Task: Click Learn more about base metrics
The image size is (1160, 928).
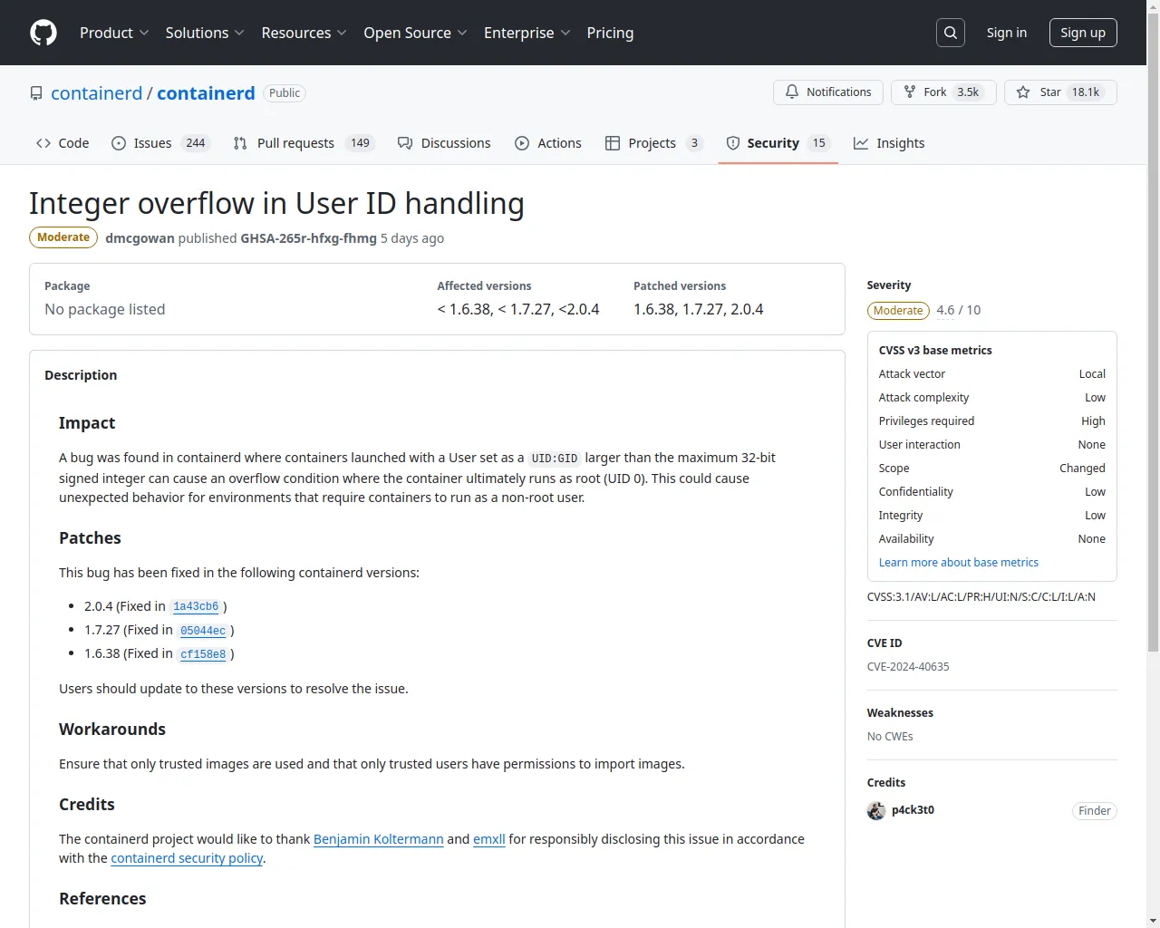Action: [x=959, y=563]
